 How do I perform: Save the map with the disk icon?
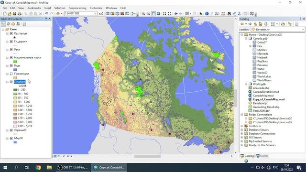[x=14, y=14]
